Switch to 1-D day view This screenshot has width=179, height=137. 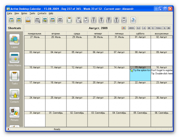tap(144, 28)
